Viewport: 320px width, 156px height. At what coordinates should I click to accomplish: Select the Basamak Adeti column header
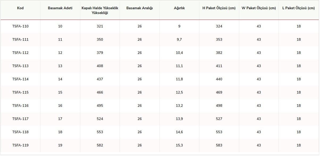[60, 8]
